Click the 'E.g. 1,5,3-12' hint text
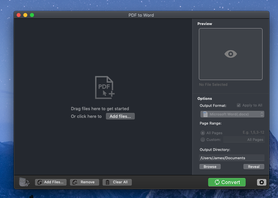 (253, 133)
